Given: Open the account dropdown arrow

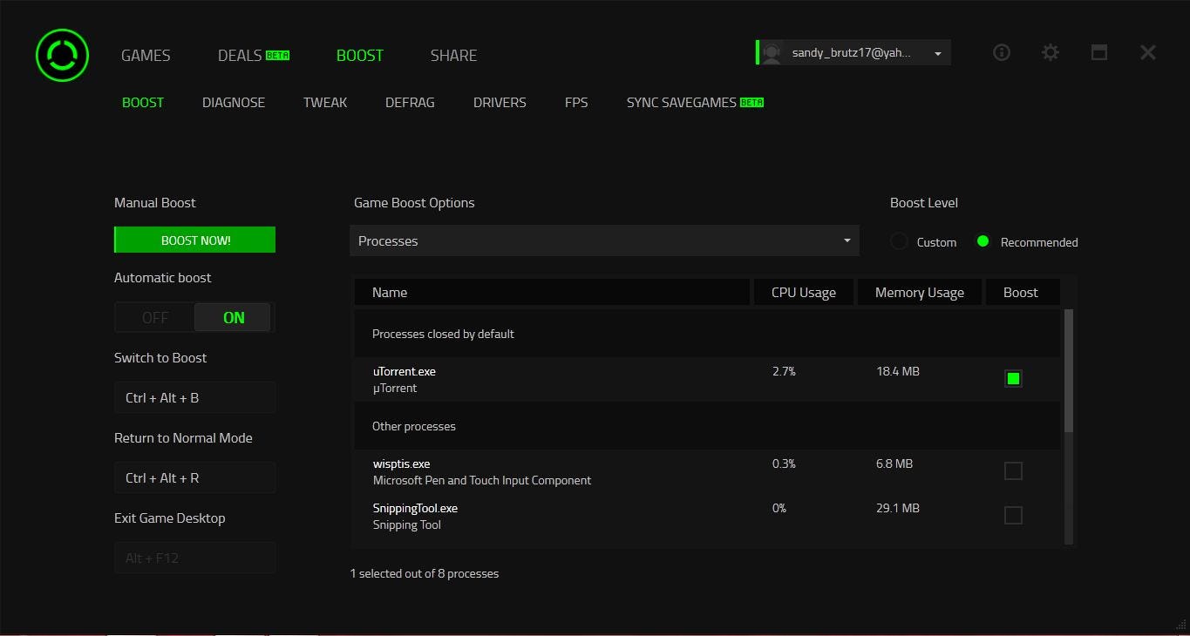Looking at the screenshot, I should click(938, 53).
